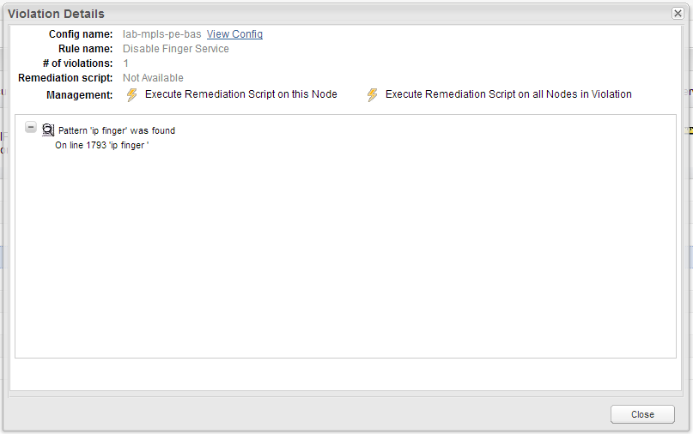The image size is (693, 434).
Task: Click the '# of violations:' label
Action: pos(78,63)
